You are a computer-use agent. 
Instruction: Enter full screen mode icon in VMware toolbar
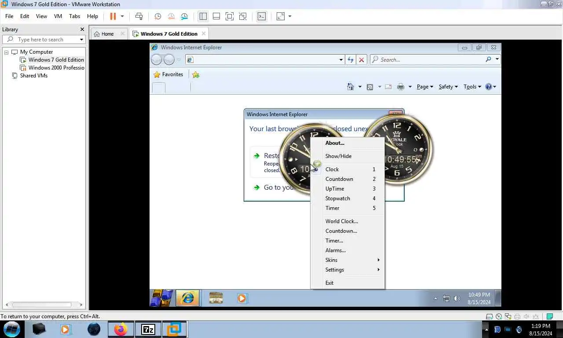(229, 16)
